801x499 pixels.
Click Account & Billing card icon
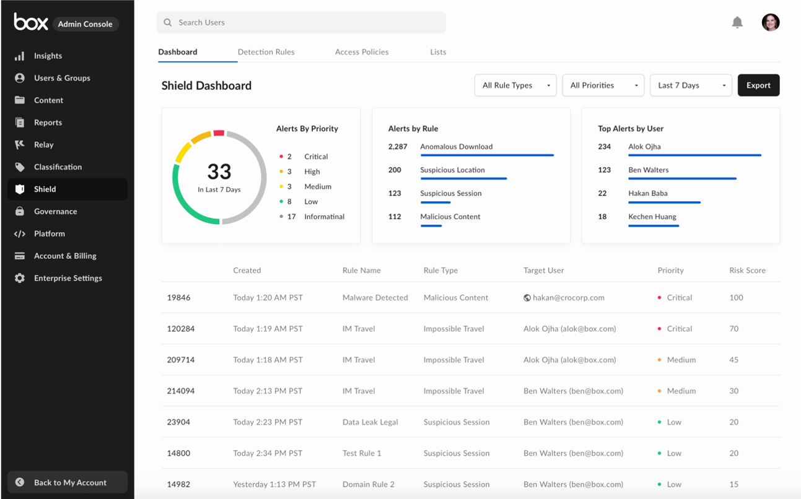(x=20, y=256)
